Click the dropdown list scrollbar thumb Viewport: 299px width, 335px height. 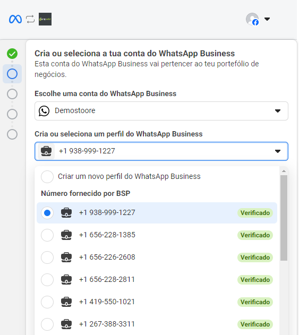pyautogui.click(x=284, y=218)
